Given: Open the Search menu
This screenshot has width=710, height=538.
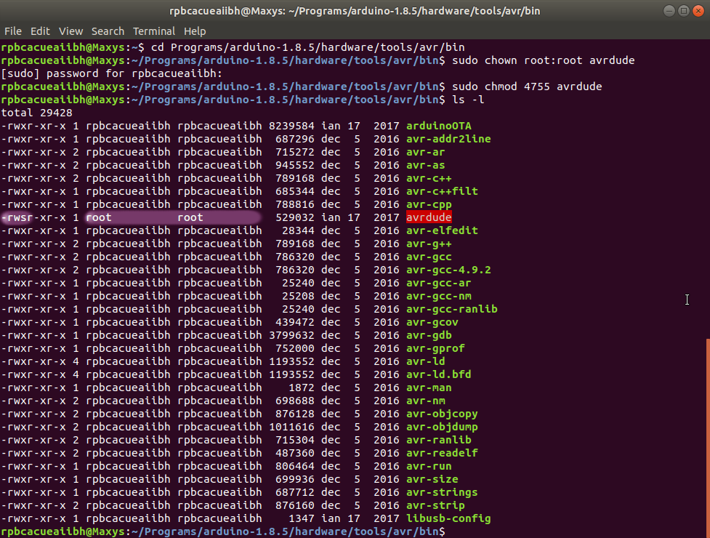Looking at the screenshot, I should 108,31.
